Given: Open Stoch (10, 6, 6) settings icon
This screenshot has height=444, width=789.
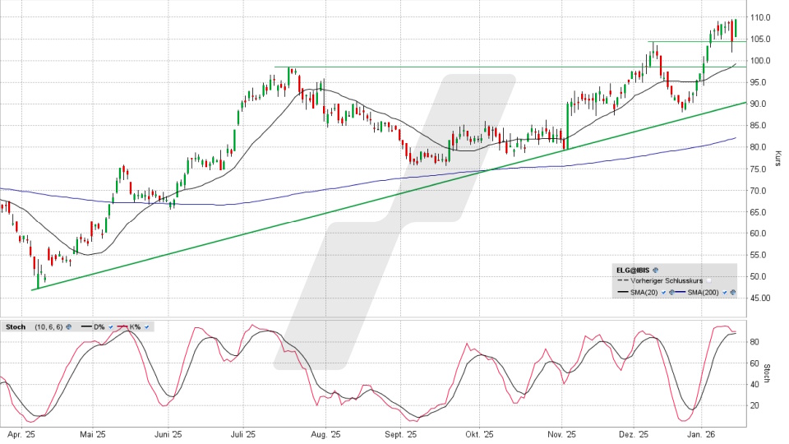Looking at the screenshot, I should point(68,327).
